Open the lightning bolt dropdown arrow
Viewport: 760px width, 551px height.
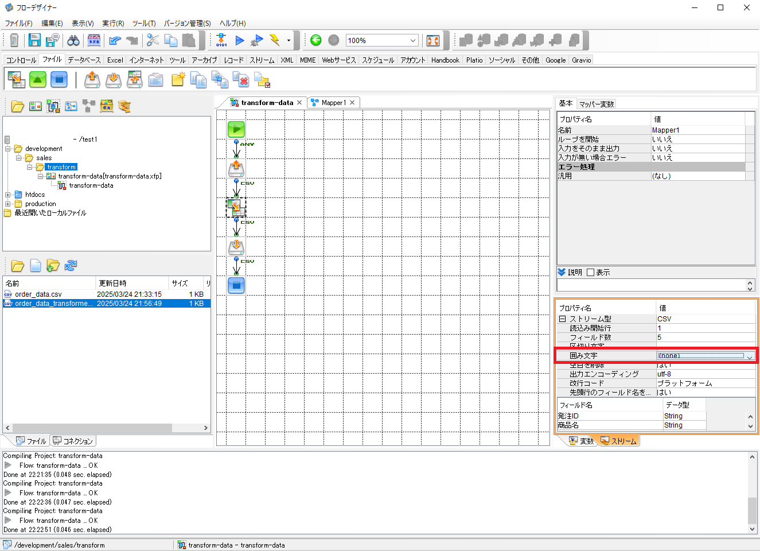[x=289, y=40]
